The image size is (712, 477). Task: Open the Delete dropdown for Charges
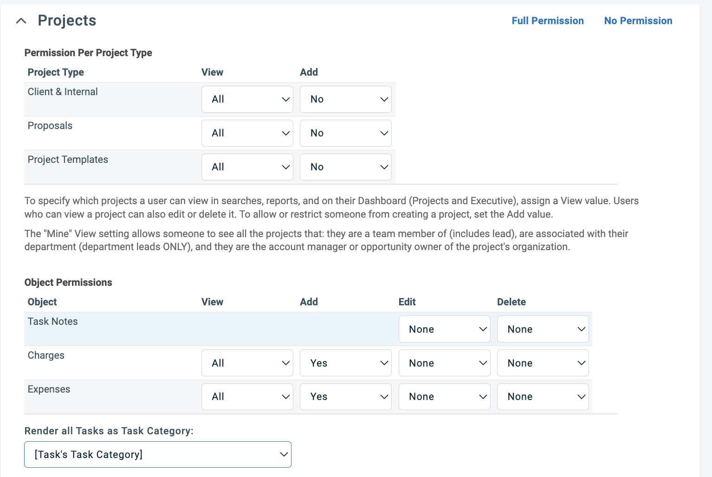tap(543, 362)
